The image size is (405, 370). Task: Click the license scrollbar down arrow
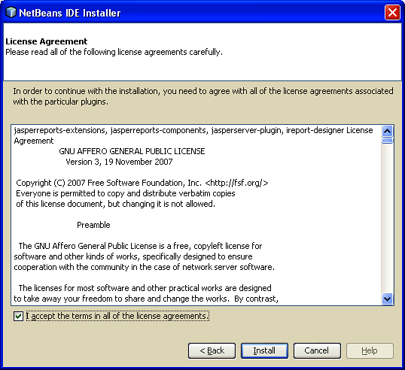pyautogui.click(x=387, y=299)
